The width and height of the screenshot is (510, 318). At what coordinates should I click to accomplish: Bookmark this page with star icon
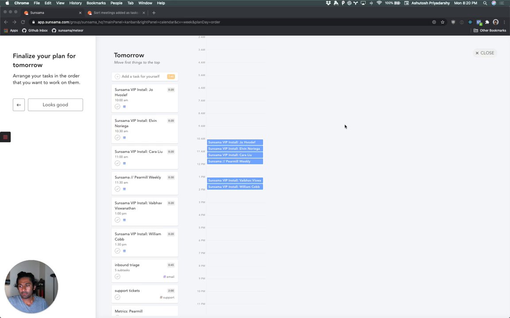click(442, 22)
